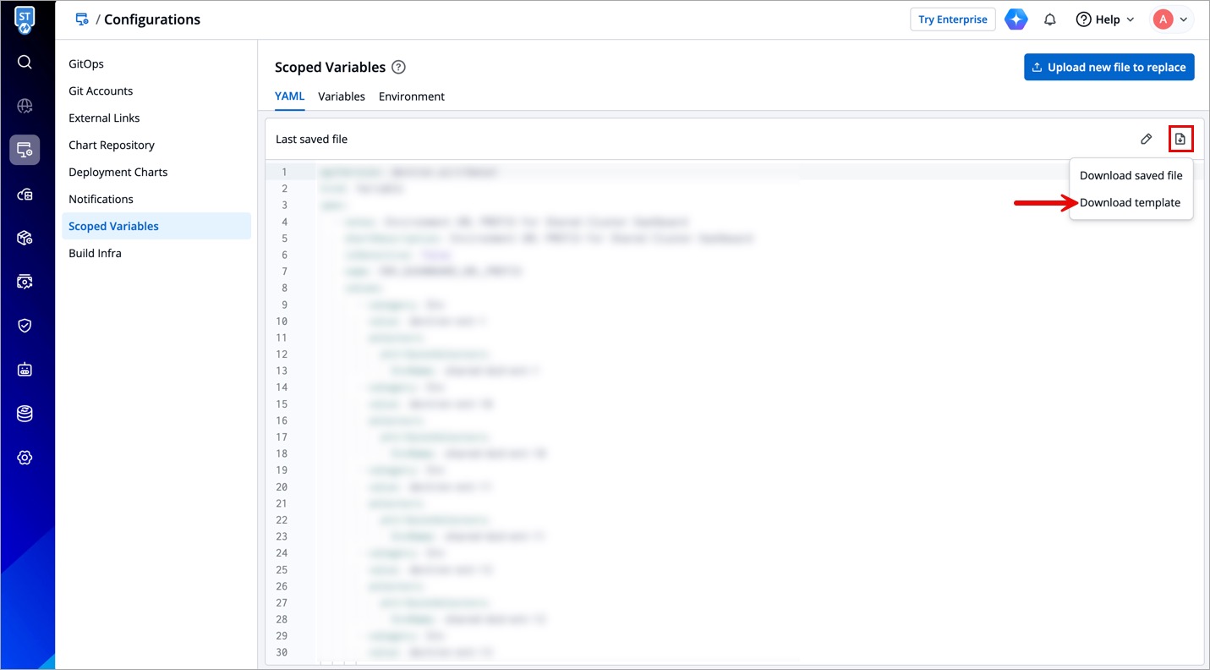
Task: Click the pencil edit icon
Action: (x=1146, y=139)
